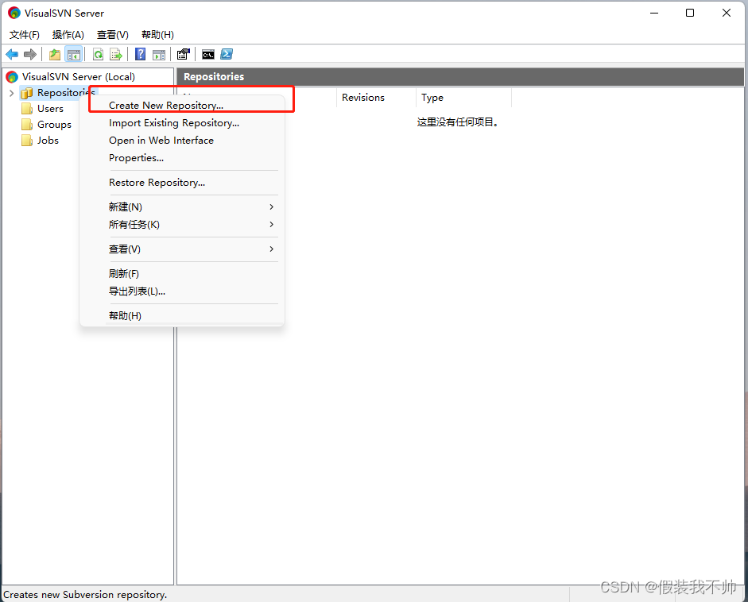Toggle show/hide console tree icon
The image size is (748, 602).
click(73, 54)
